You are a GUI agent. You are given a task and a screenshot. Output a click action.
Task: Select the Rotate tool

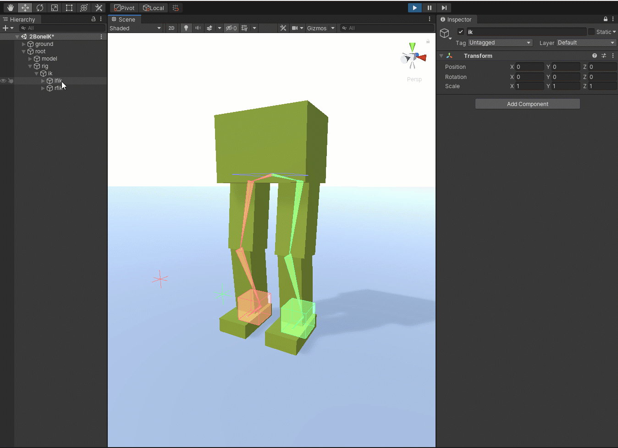pyautogui.click(x=40, y=8)
